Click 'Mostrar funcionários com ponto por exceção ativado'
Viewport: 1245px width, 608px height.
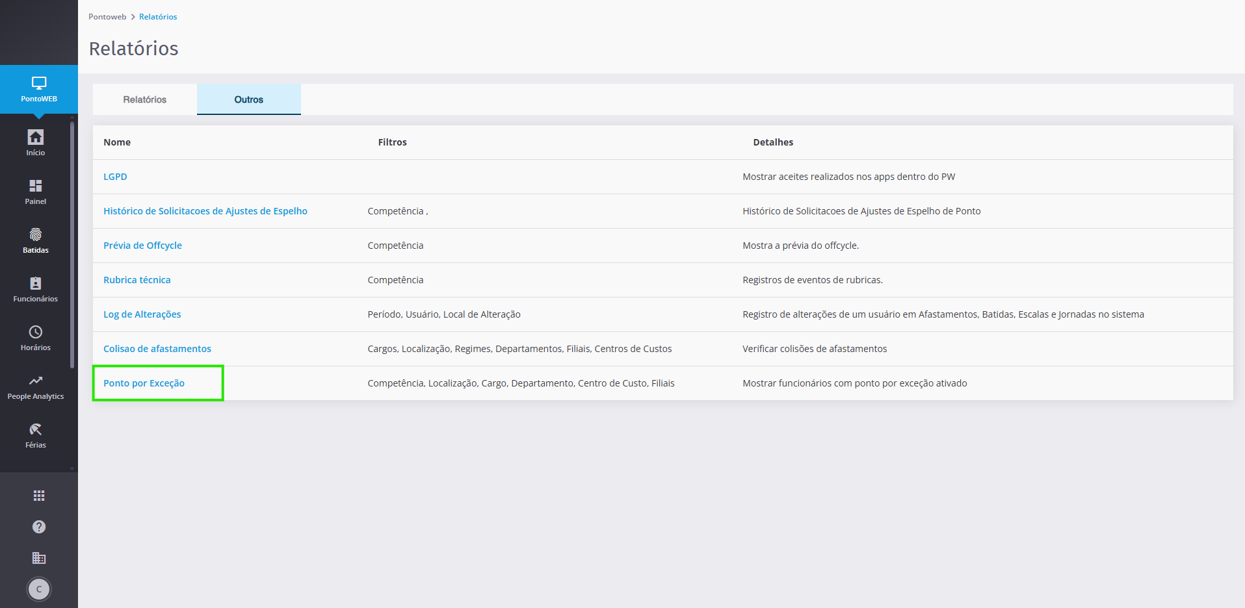[x=855, y=383]
